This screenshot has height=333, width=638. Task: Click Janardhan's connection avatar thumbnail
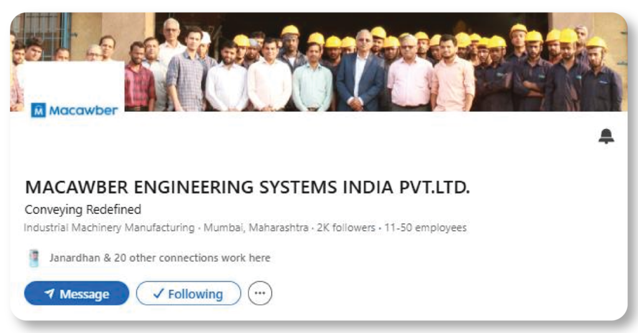(34, 258)
